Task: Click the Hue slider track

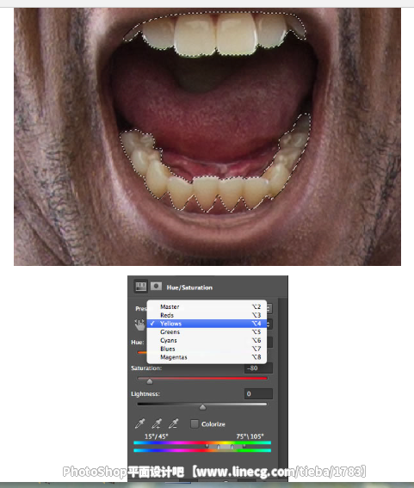Action: (x=142, y=352)
